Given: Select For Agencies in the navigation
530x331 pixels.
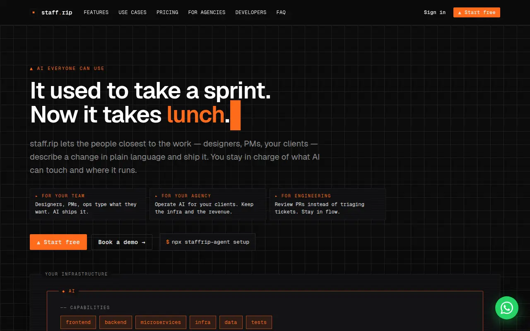Looking at the screenshot, I should click(x=207, y=12).
